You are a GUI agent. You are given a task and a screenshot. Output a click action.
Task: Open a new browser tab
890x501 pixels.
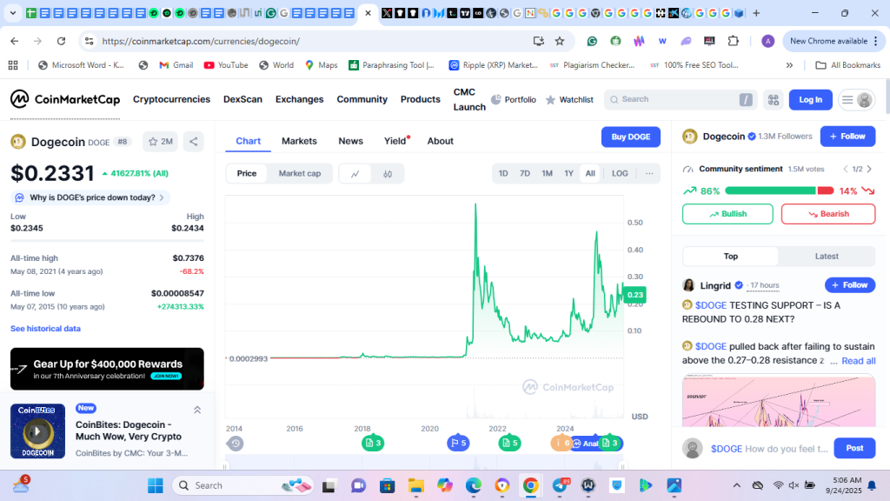point(756,12)
